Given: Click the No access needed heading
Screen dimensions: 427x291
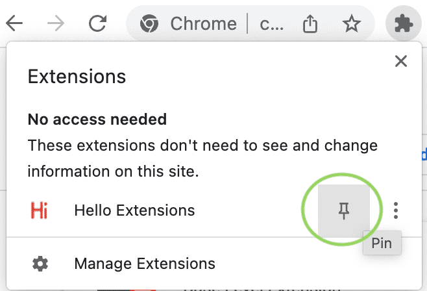Looking at the screenshot, I should coord(97,120).
